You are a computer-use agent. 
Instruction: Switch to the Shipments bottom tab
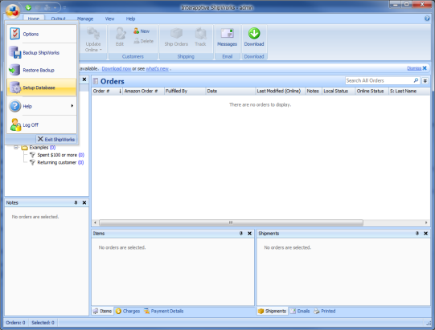point(272,311)
